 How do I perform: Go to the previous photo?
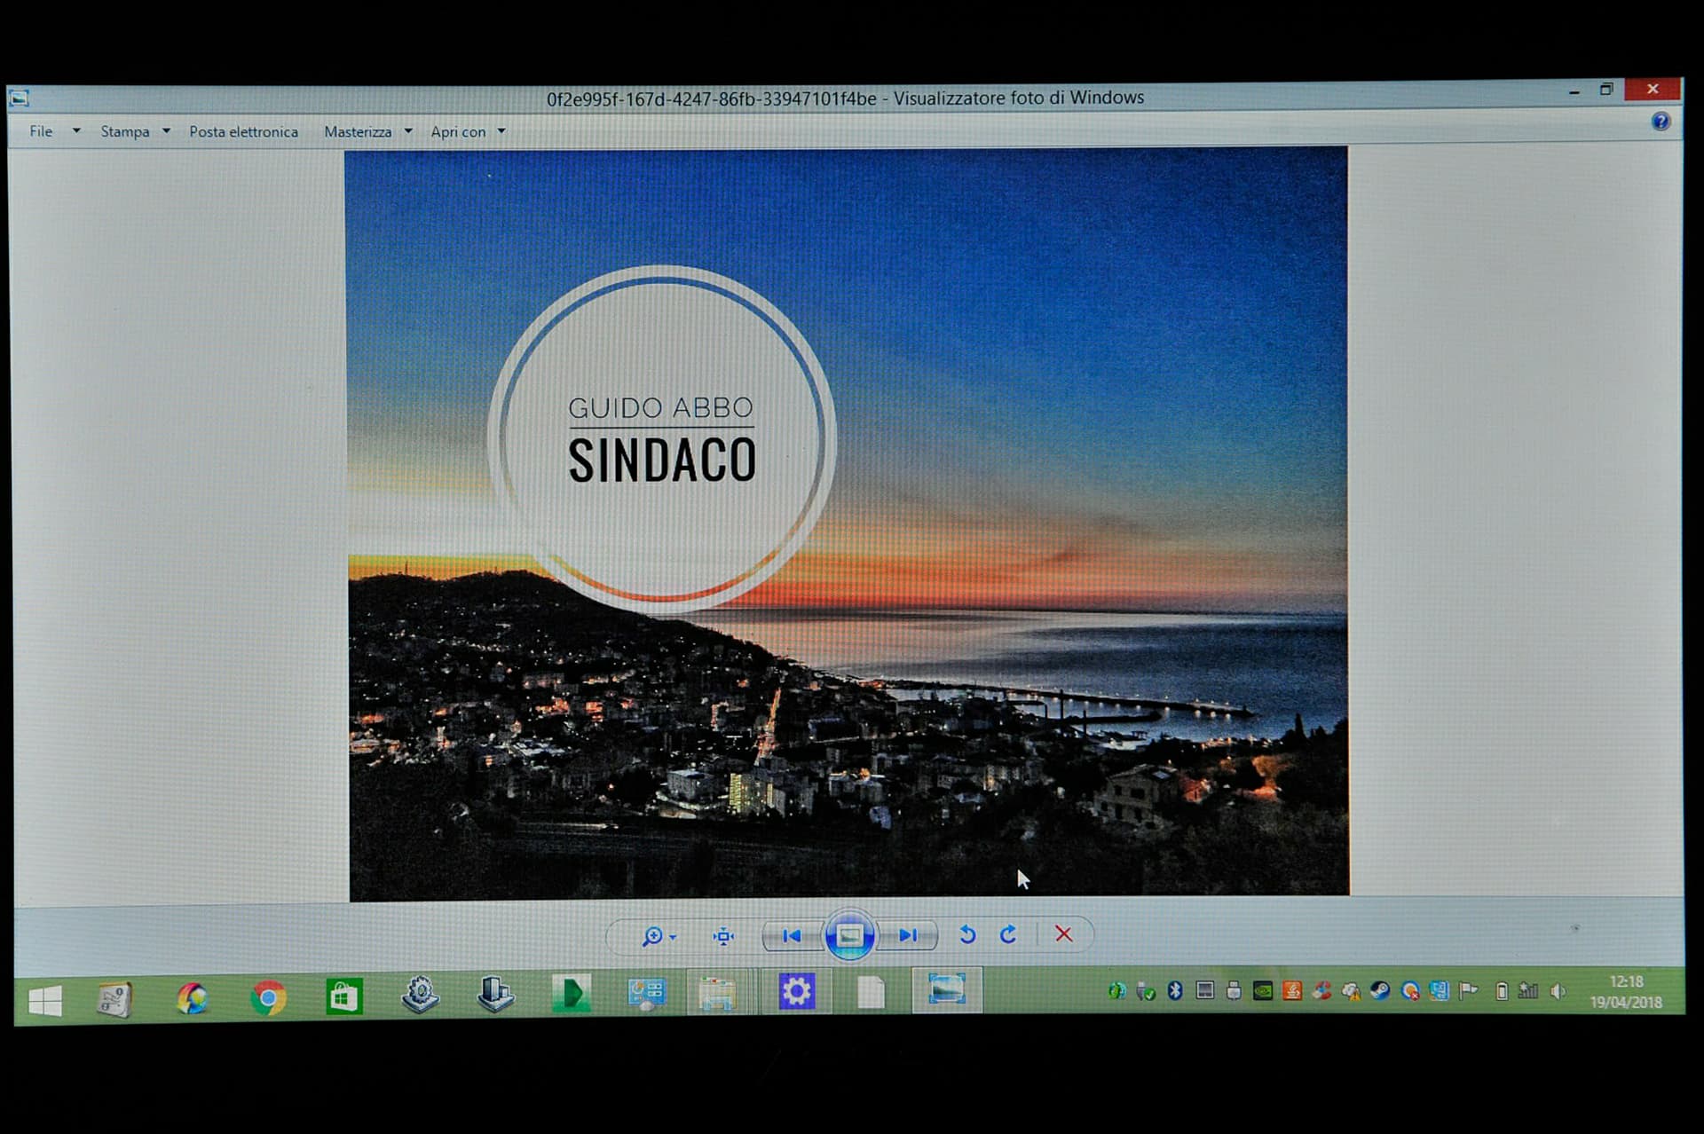(792, 935)
